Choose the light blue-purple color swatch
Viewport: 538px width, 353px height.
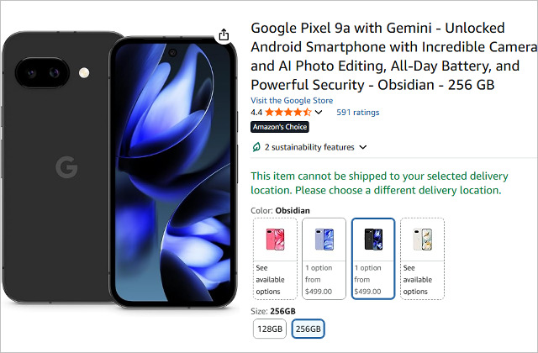click(324, 240)
